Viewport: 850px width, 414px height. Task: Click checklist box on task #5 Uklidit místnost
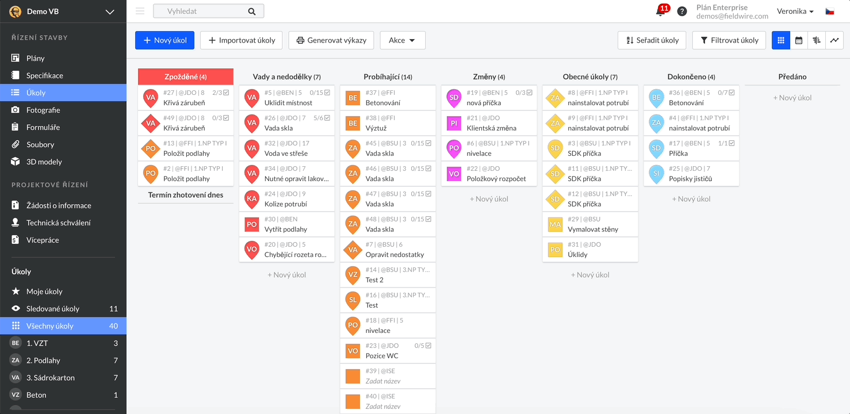click(327, 93)
